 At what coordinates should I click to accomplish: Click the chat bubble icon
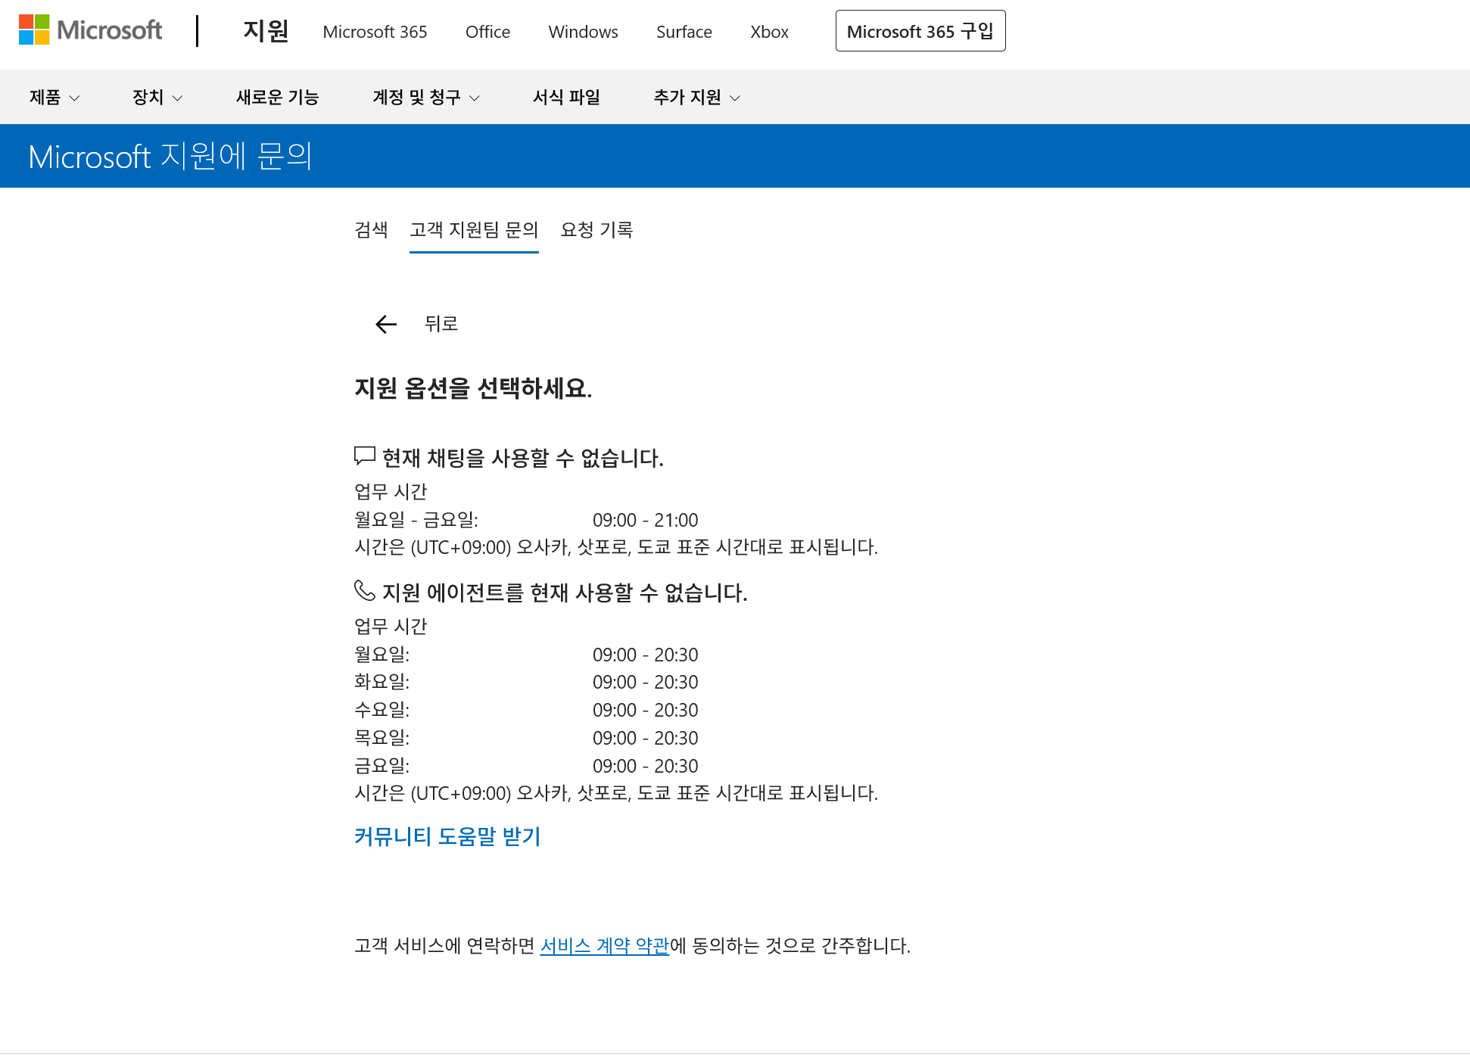[x=363, y=455]
